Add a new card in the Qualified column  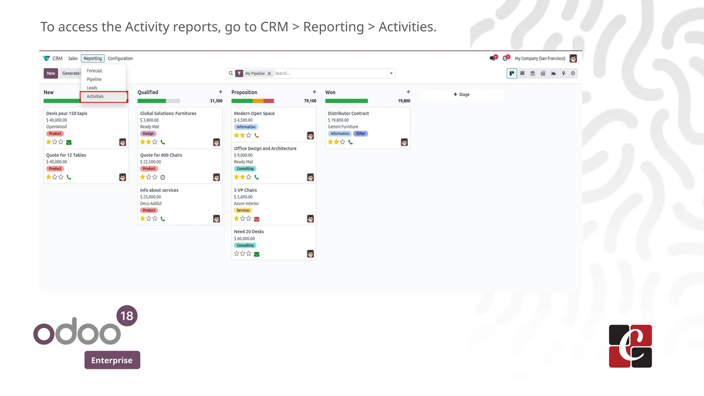(220, 92)
